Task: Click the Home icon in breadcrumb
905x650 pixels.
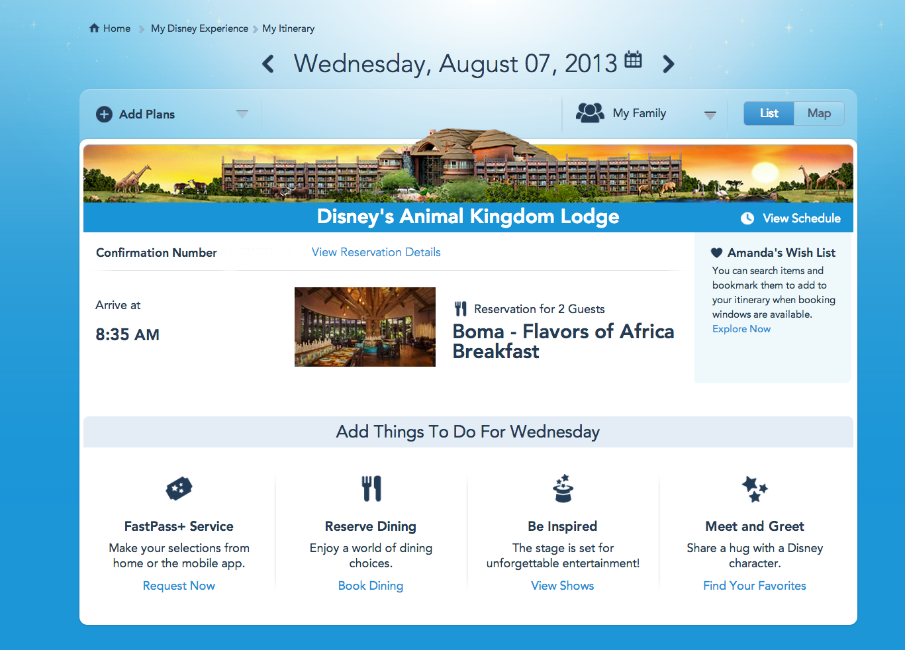Action: 94,28
